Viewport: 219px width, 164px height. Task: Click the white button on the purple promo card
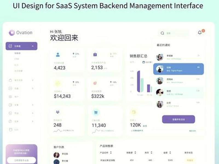[x=21, y=160]
